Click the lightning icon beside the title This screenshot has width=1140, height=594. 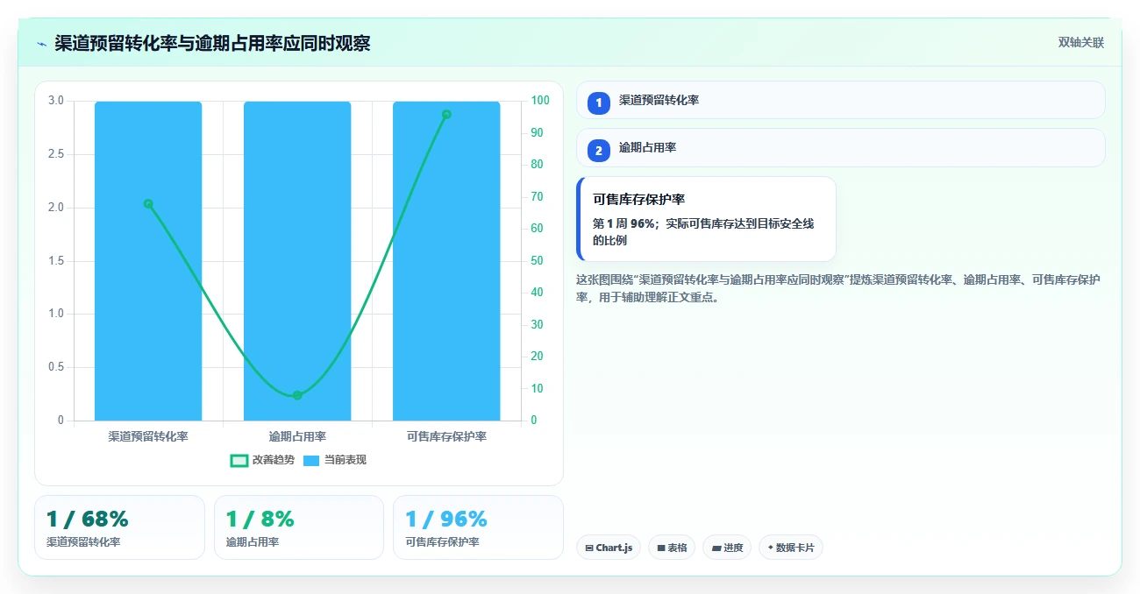tap(41, 43)
